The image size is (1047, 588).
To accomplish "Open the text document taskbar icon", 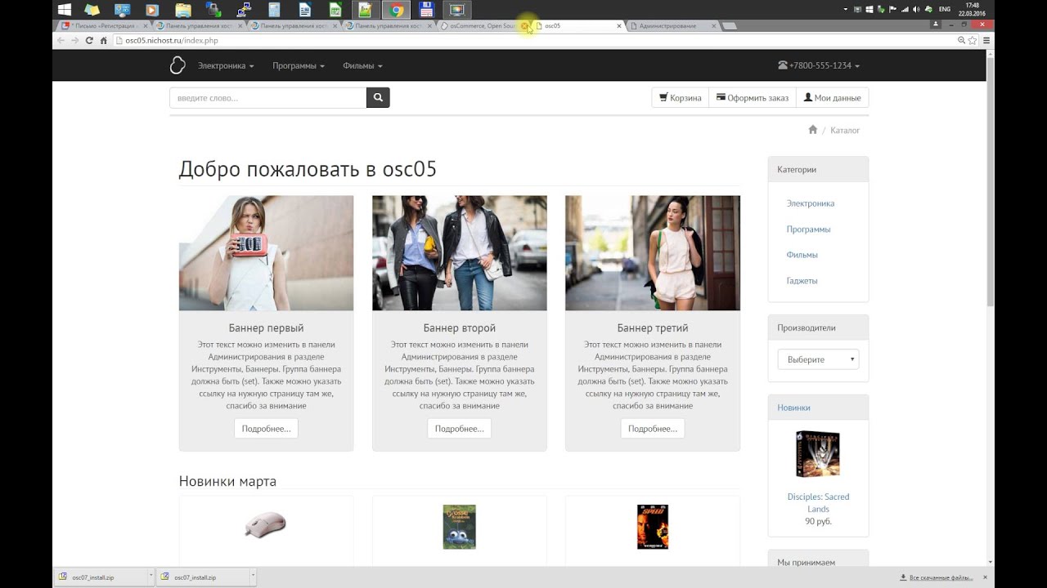I will coord(305,10).
